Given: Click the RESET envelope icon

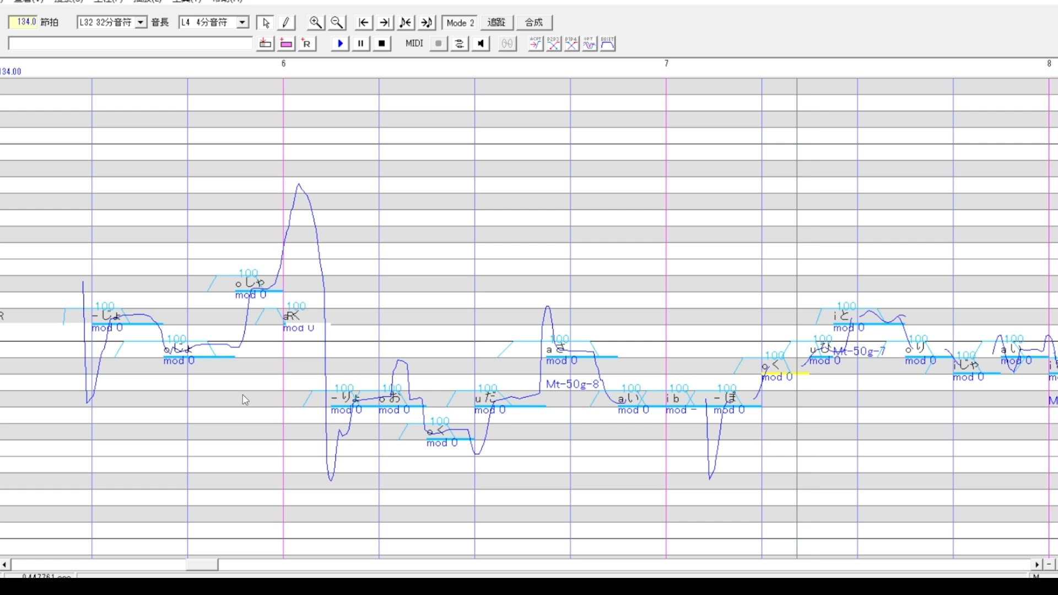Looking at the screenshot, I should click(x=608, y=44).
